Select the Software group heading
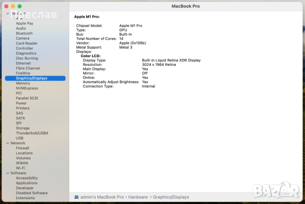 pyautogui.click(x=18, y=173)
